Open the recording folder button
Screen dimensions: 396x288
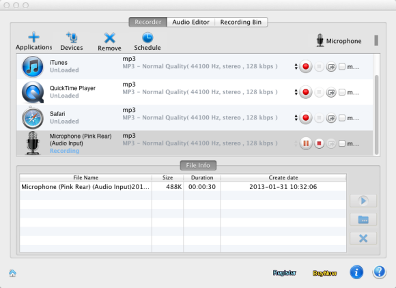[x=363, y=219]
